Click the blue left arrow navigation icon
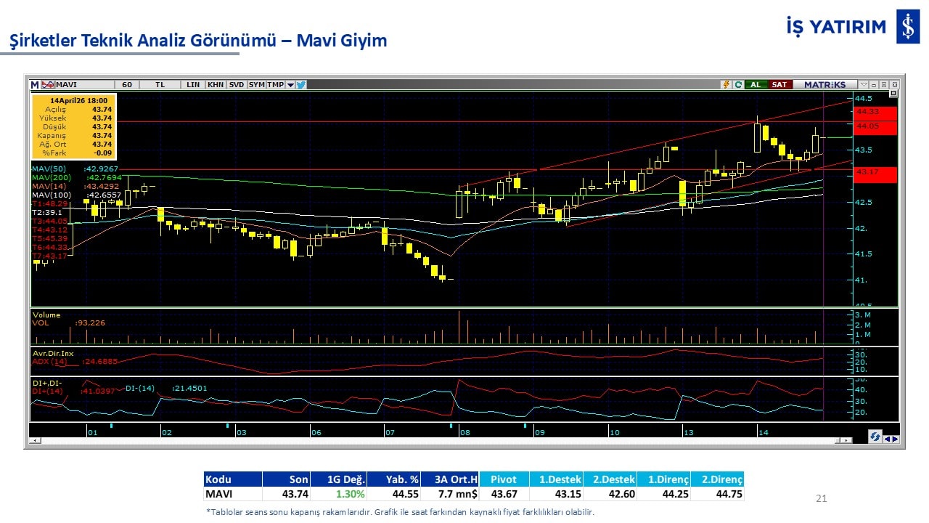This screenshot has width=929, height=523. [x=887, y=439]
